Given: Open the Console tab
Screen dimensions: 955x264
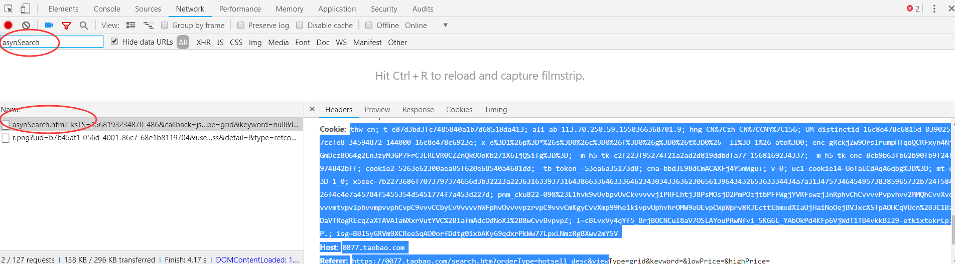Looking at the screenshot, I should tap(107, 9).
